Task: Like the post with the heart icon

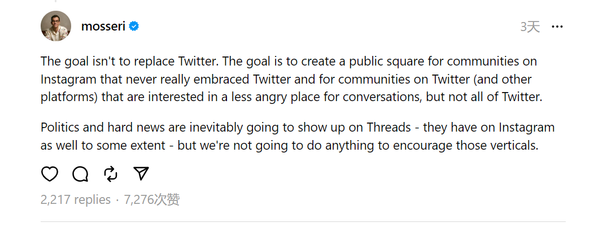Action: 50,174
